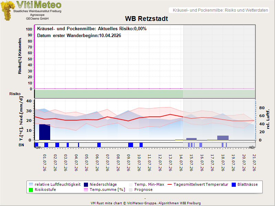Click the dark blue Niederschläge legend swatch
Viewport: 275px width, 206px height.
(86, 185)
